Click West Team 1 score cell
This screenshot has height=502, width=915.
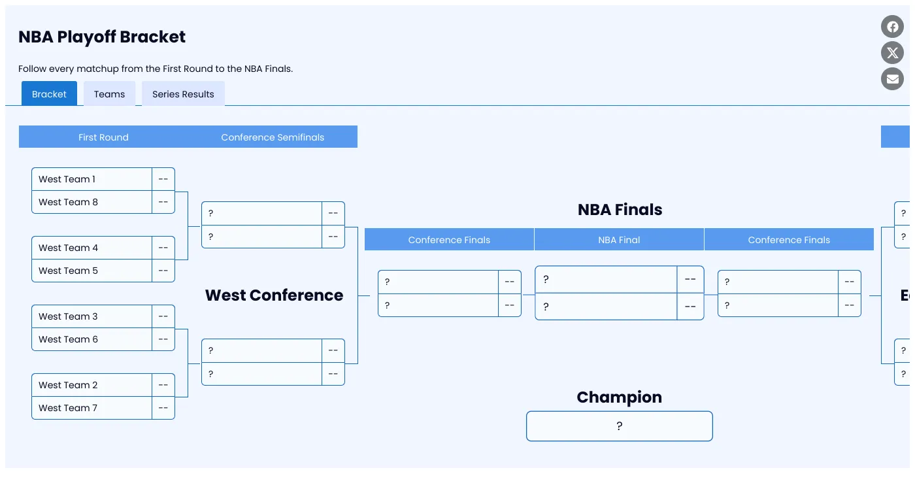coord(163,179)
